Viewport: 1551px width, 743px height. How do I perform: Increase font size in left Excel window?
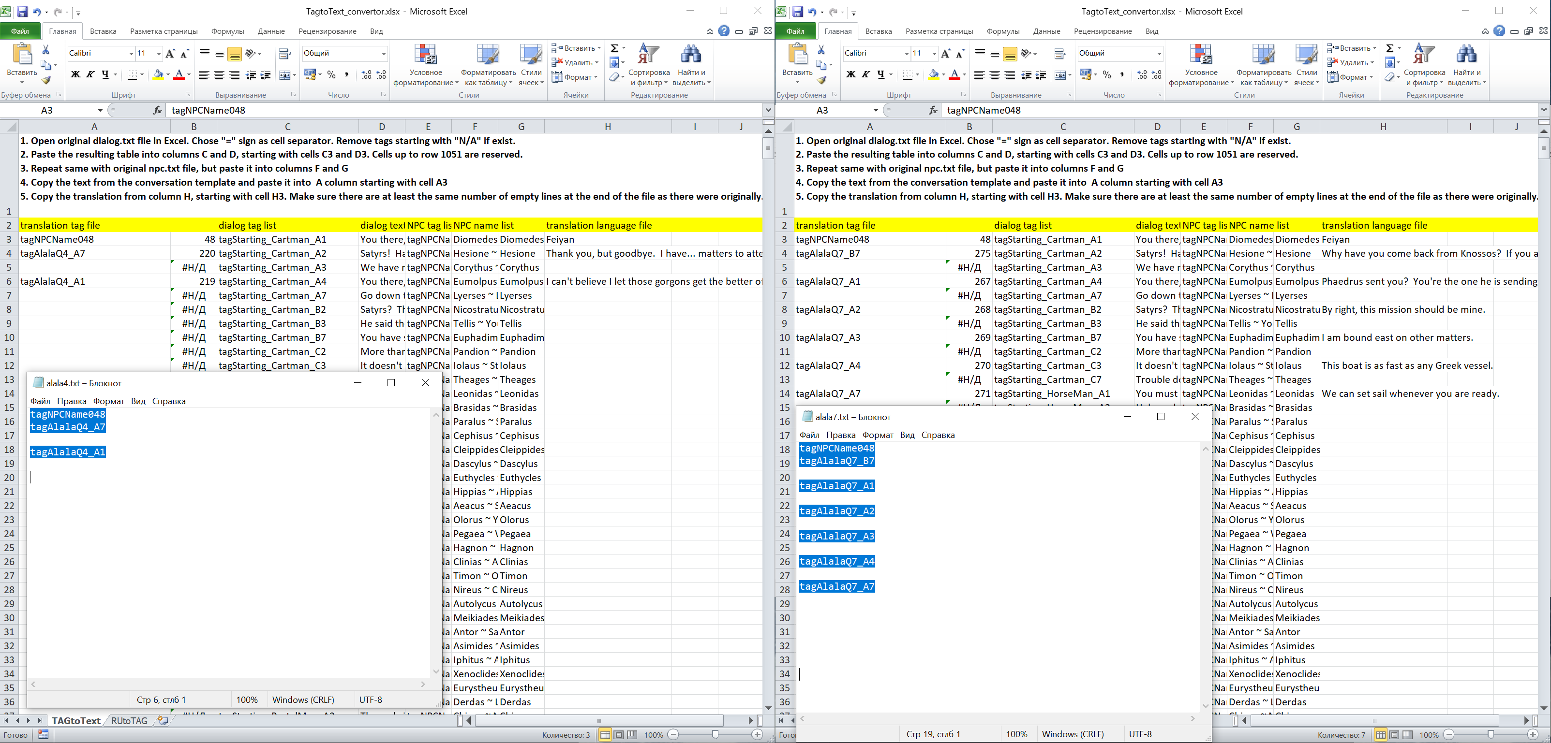pyautogui.click(x=170, y=54)
